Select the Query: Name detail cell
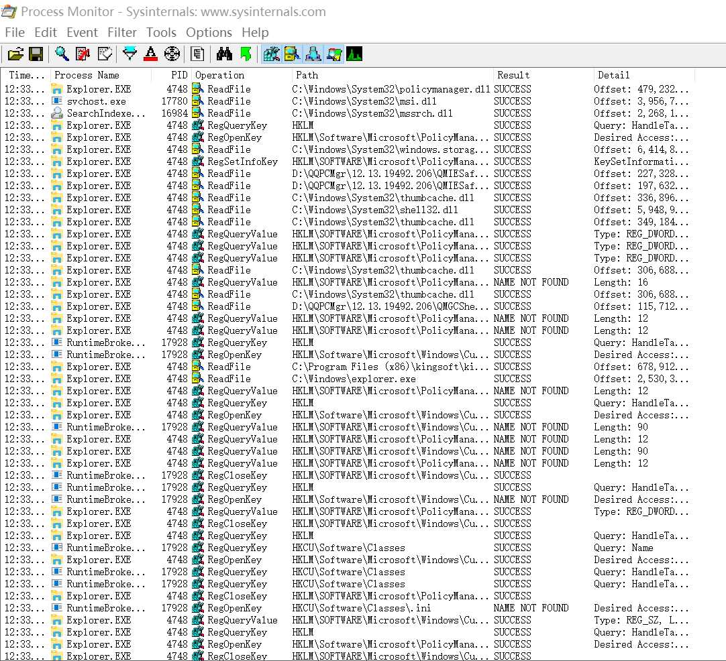726x661 pixels. pyautogui.click(x=623, y=548)
